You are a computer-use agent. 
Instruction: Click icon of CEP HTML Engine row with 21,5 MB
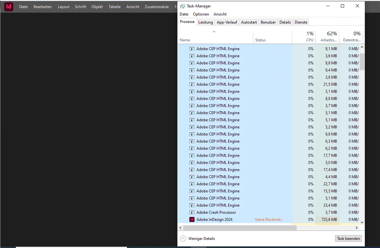tap(192, 84)
